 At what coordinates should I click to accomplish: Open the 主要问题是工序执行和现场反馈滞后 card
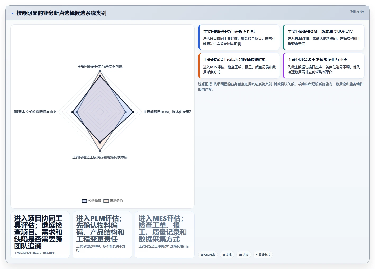click(x=239, y=66)
